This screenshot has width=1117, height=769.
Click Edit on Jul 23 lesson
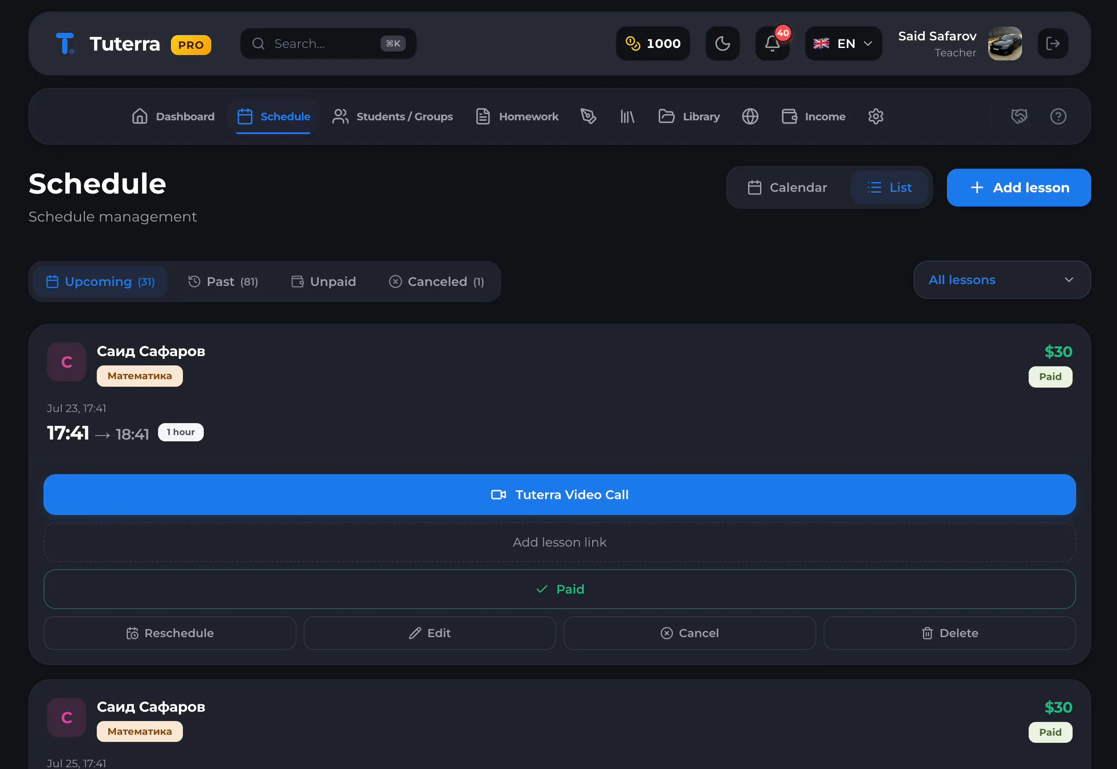click(430, 633)
